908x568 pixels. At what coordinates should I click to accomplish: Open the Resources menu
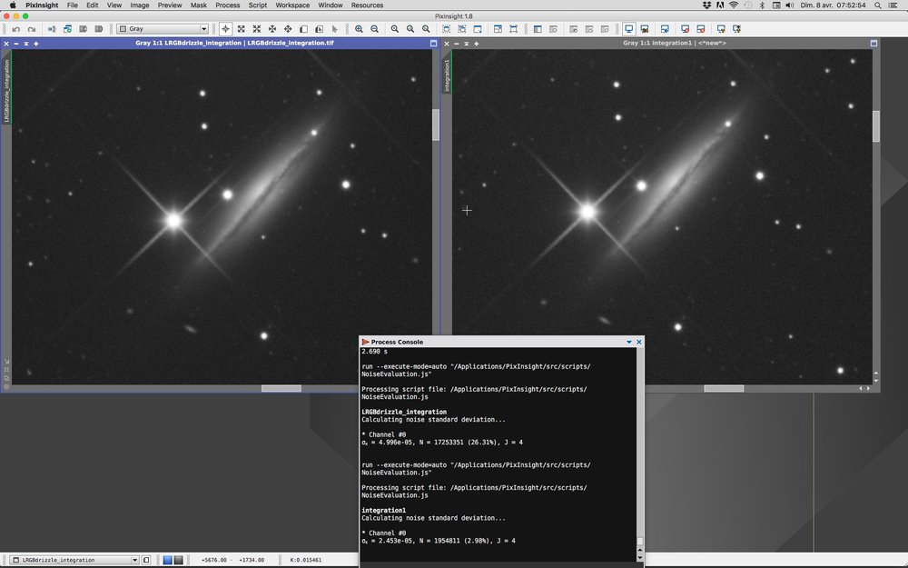click(367, 5)
